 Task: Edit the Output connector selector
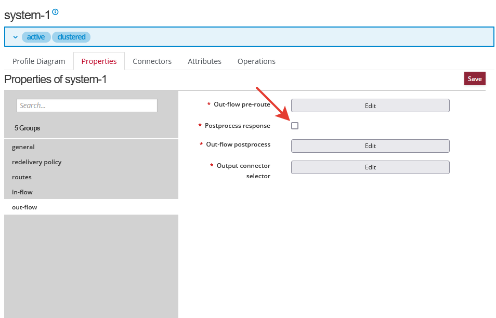[370, 167]
